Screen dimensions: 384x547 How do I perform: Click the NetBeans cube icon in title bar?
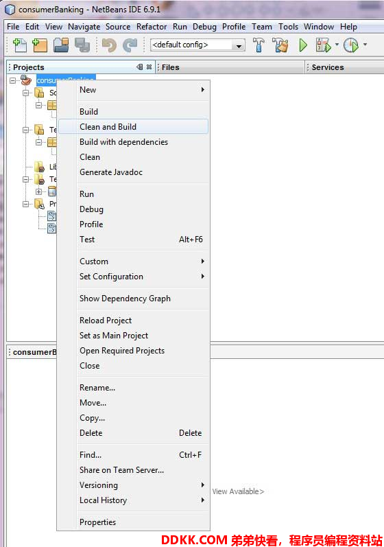(x=10, y=10)
